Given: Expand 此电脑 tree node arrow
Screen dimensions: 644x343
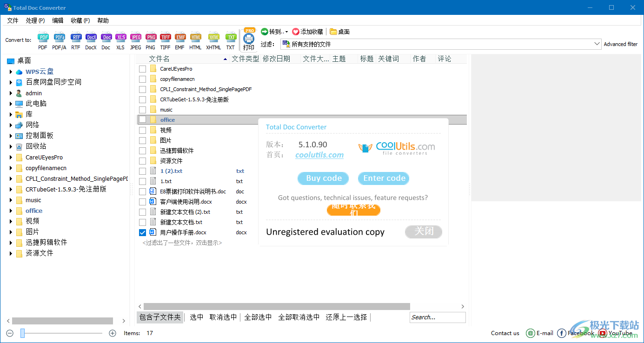Looking at the screenshot, I should tap(11, 104).
